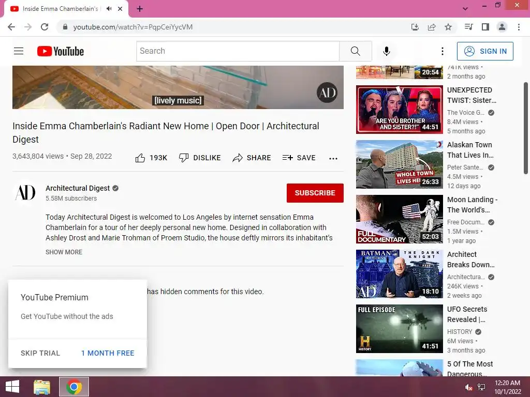Screen dimensions: 530x397
Task: Click the browser forward arrow
Action: tap(28, 27)
